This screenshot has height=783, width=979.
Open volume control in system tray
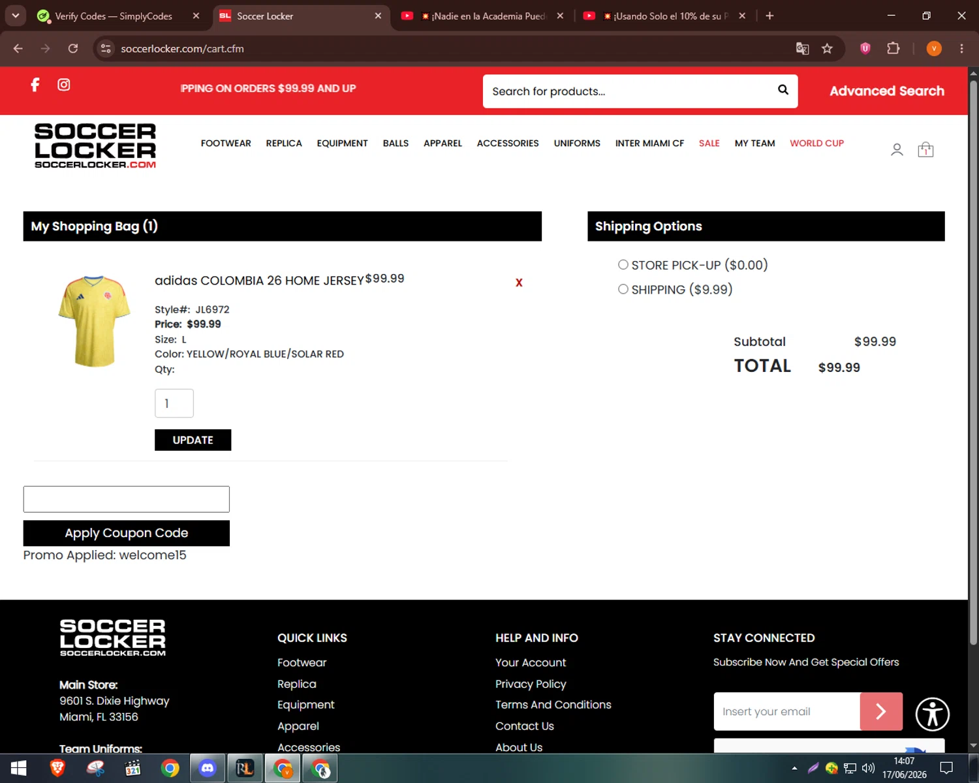click(868, 768)
